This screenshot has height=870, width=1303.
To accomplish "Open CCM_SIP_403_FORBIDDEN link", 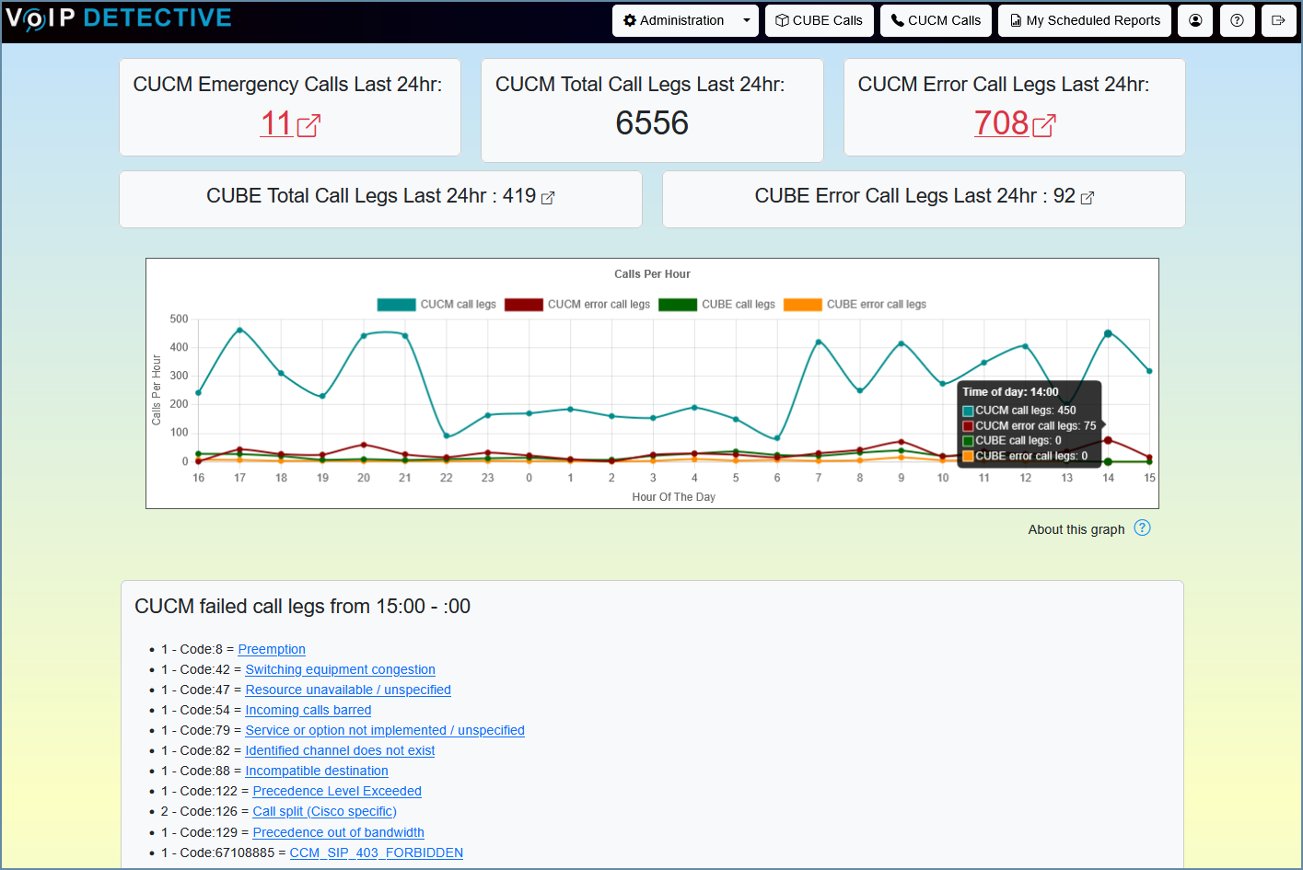I will click(377, 853).
